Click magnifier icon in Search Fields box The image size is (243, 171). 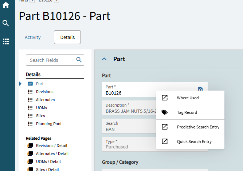pyautogui.click(x=79, y=60)
